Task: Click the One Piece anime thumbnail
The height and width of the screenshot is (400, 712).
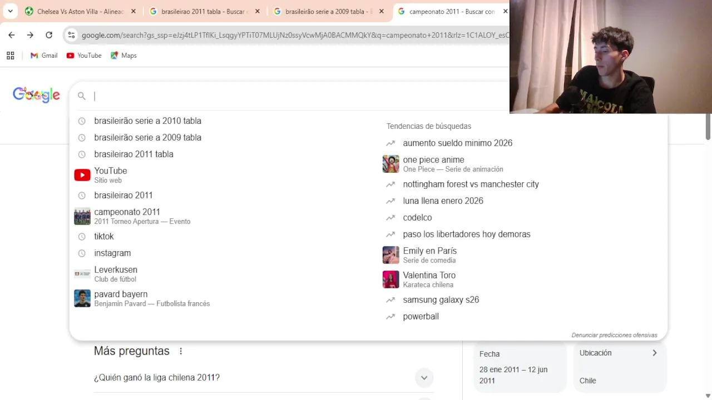Action: pos(391,164)
